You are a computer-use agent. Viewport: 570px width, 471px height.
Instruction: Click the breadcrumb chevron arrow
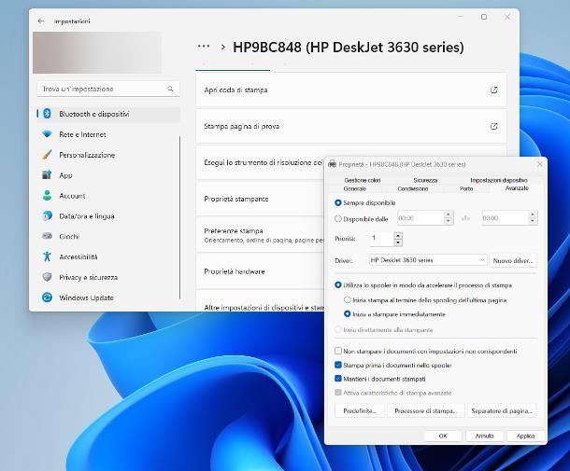click(222, 47)
